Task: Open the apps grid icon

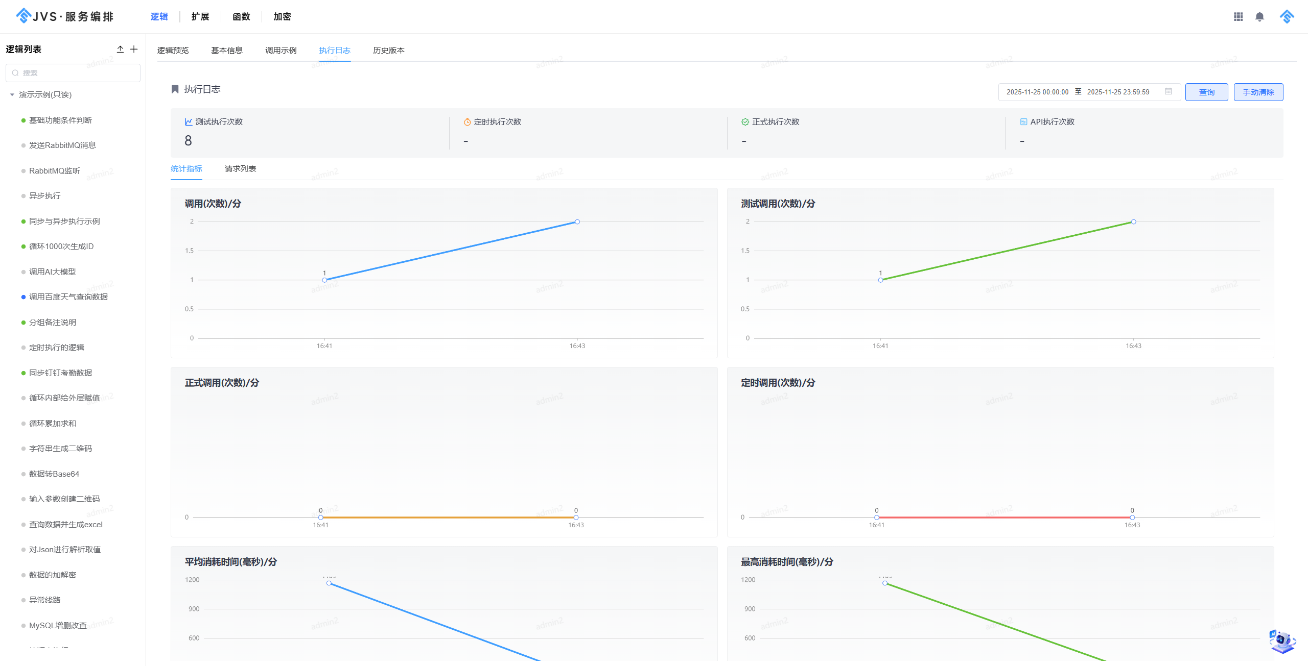Action: click(x=1238, y=17)
